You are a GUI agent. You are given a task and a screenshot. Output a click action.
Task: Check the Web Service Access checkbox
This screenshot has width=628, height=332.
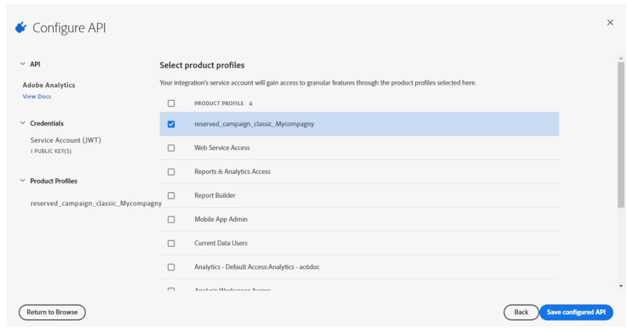coord(171,148)
